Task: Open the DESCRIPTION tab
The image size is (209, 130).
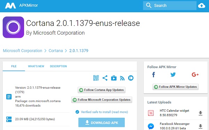Action: [x=59, y=66]
